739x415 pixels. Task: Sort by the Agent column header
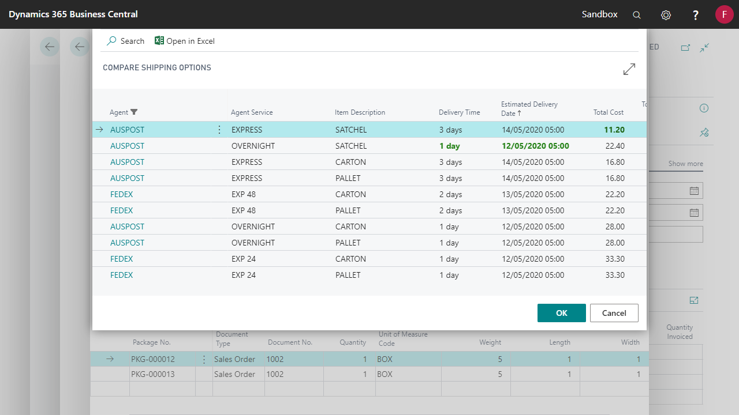(119, 112)
